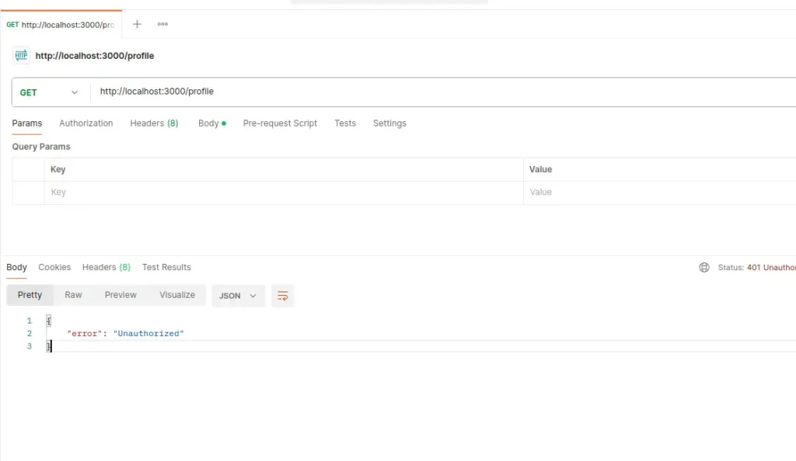Click the request type icon beside the URL title
This screenshot has width=796, height=461.
point(21,55)
